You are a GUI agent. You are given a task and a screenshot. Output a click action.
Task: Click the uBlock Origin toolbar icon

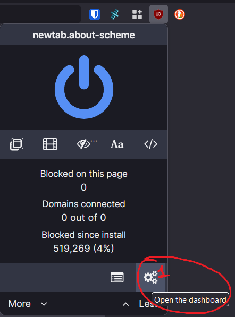(x=158, y=14)
